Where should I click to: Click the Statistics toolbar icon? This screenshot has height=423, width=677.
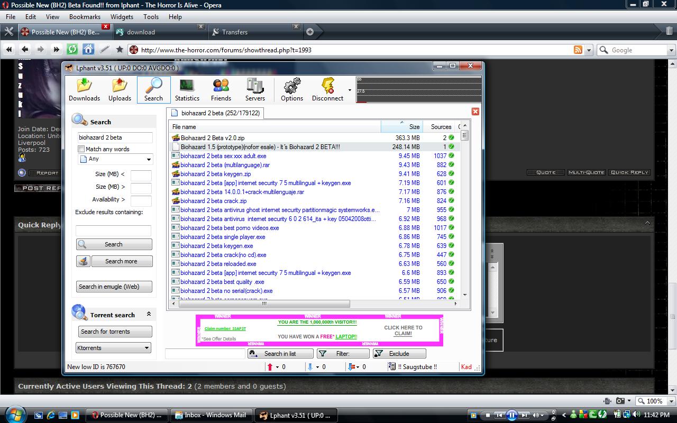[187, 89]
